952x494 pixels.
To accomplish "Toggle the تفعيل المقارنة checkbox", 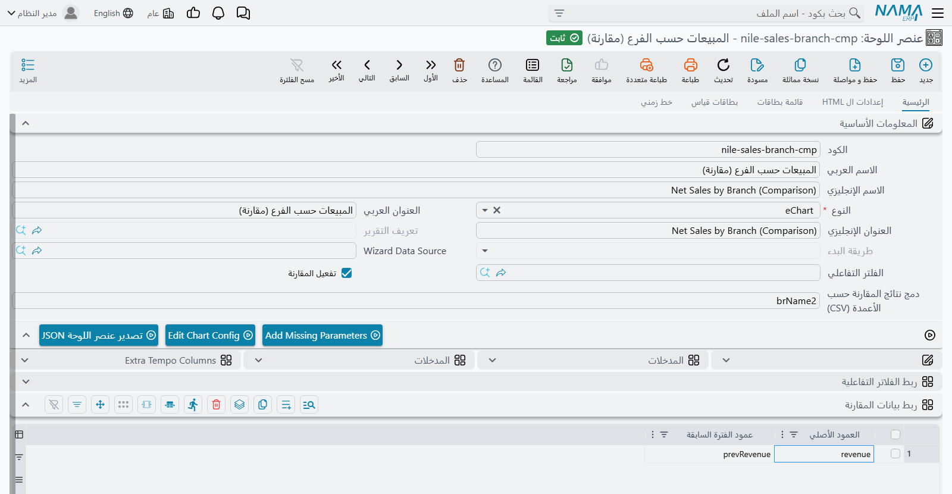I will tap(347, 273).
